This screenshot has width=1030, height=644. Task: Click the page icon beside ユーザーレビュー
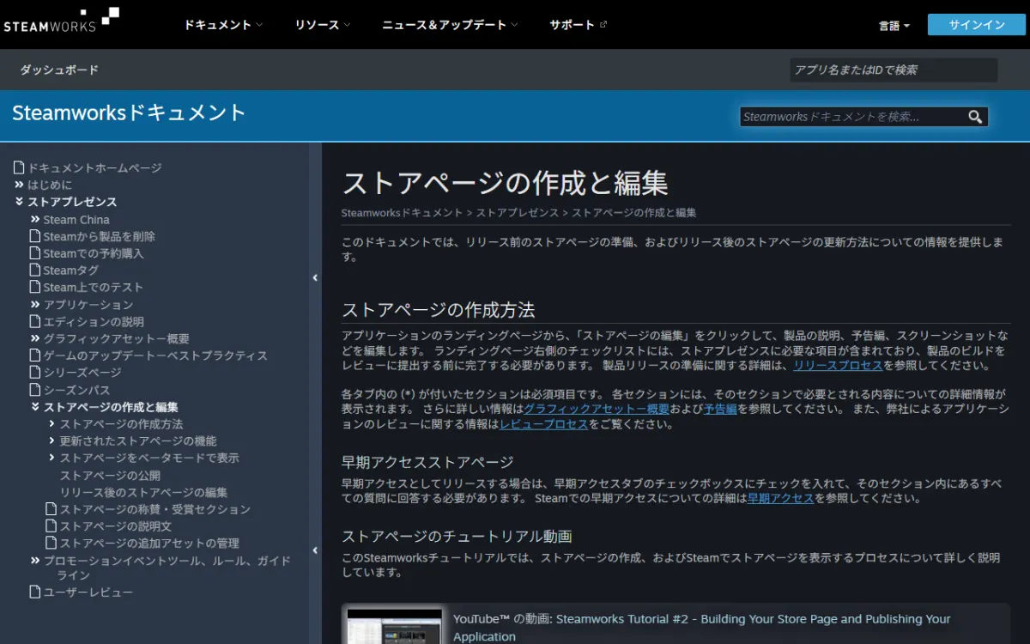click(x=35, y=592)
